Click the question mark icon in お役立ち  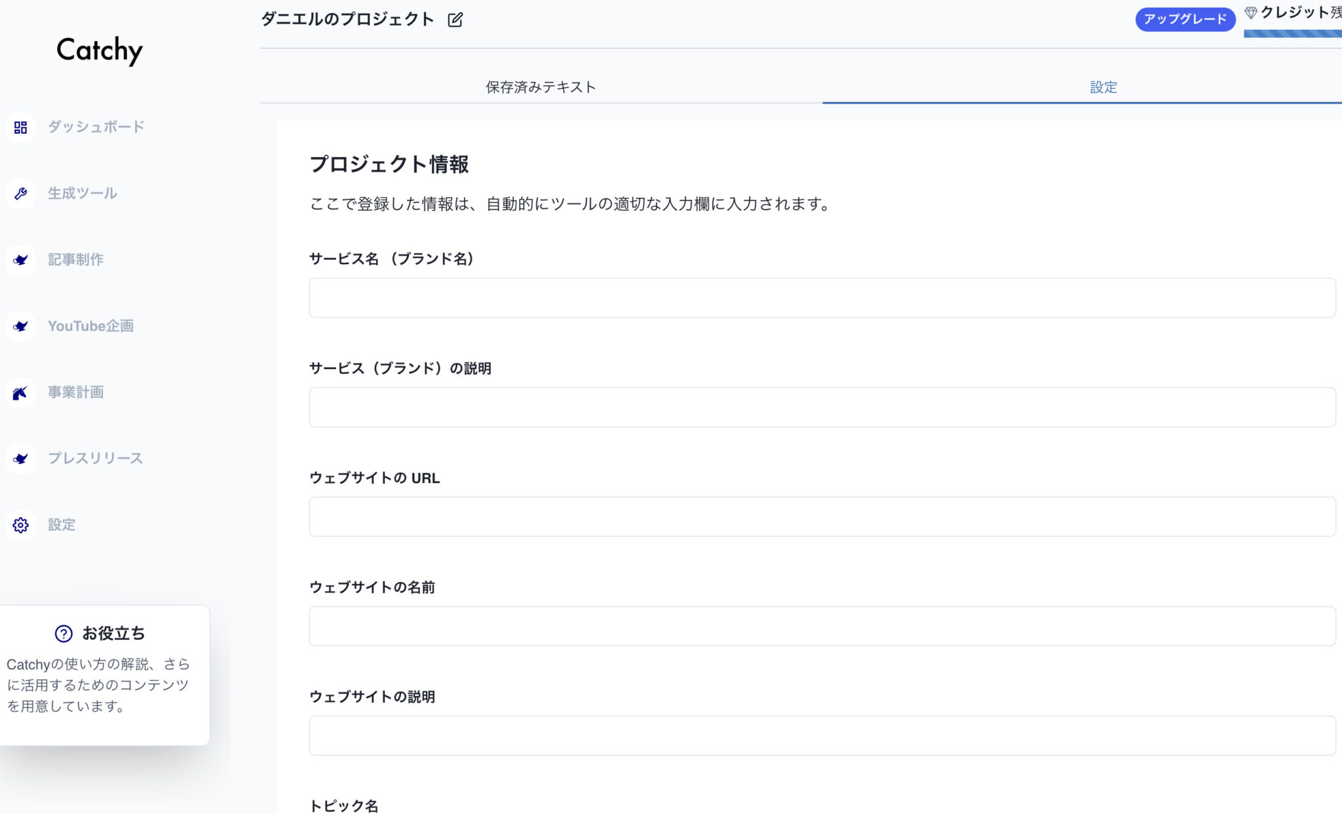64,633
